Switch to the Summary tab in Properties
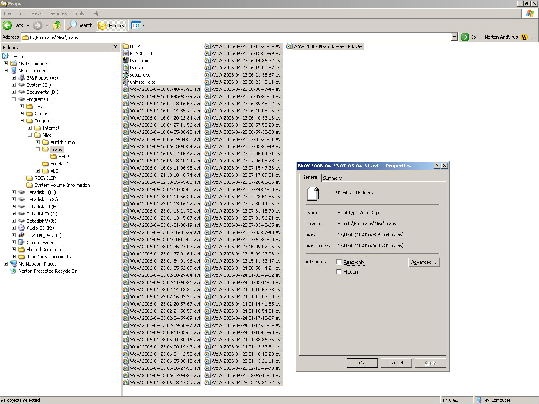539x404 pixels. tap(332, 178)
